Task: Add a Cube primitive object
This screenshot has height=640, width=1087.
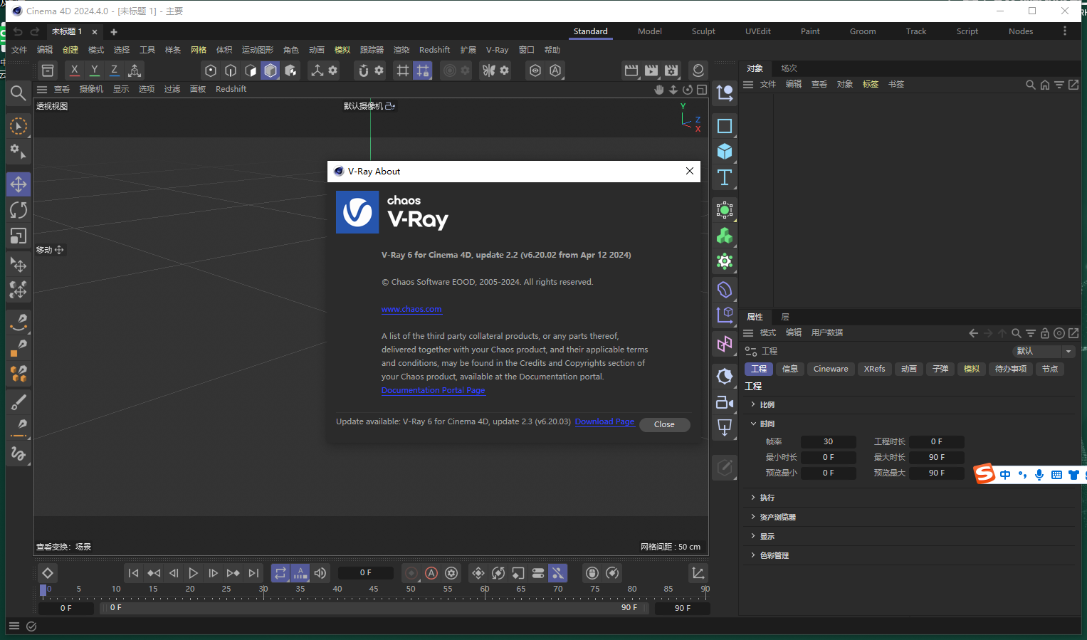Action: 725,152
